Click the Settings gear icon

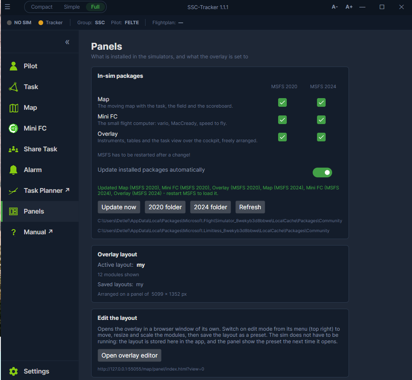[13, 371]
